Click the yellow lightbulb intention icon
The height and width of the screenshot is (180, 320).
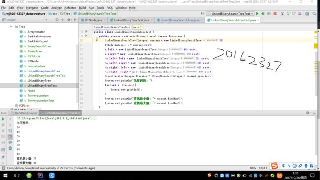tap(97, 39)
